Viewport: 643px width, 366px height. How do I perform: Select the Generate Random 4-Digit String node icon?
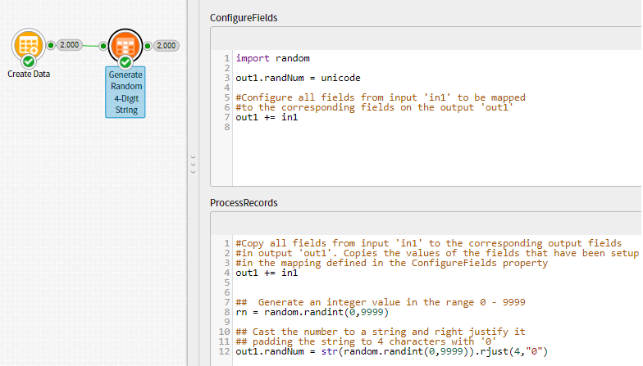125,44
